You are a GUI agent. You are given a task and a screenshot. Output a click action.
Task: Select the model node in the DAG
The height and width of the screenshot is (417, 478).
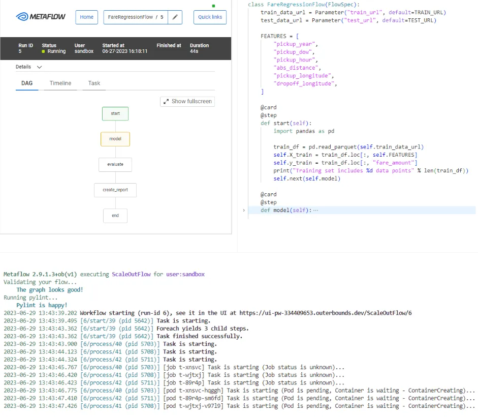tap(115, 139)
